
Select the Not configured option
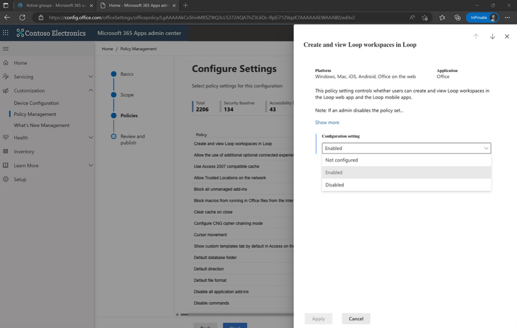(x=406, y=160)
